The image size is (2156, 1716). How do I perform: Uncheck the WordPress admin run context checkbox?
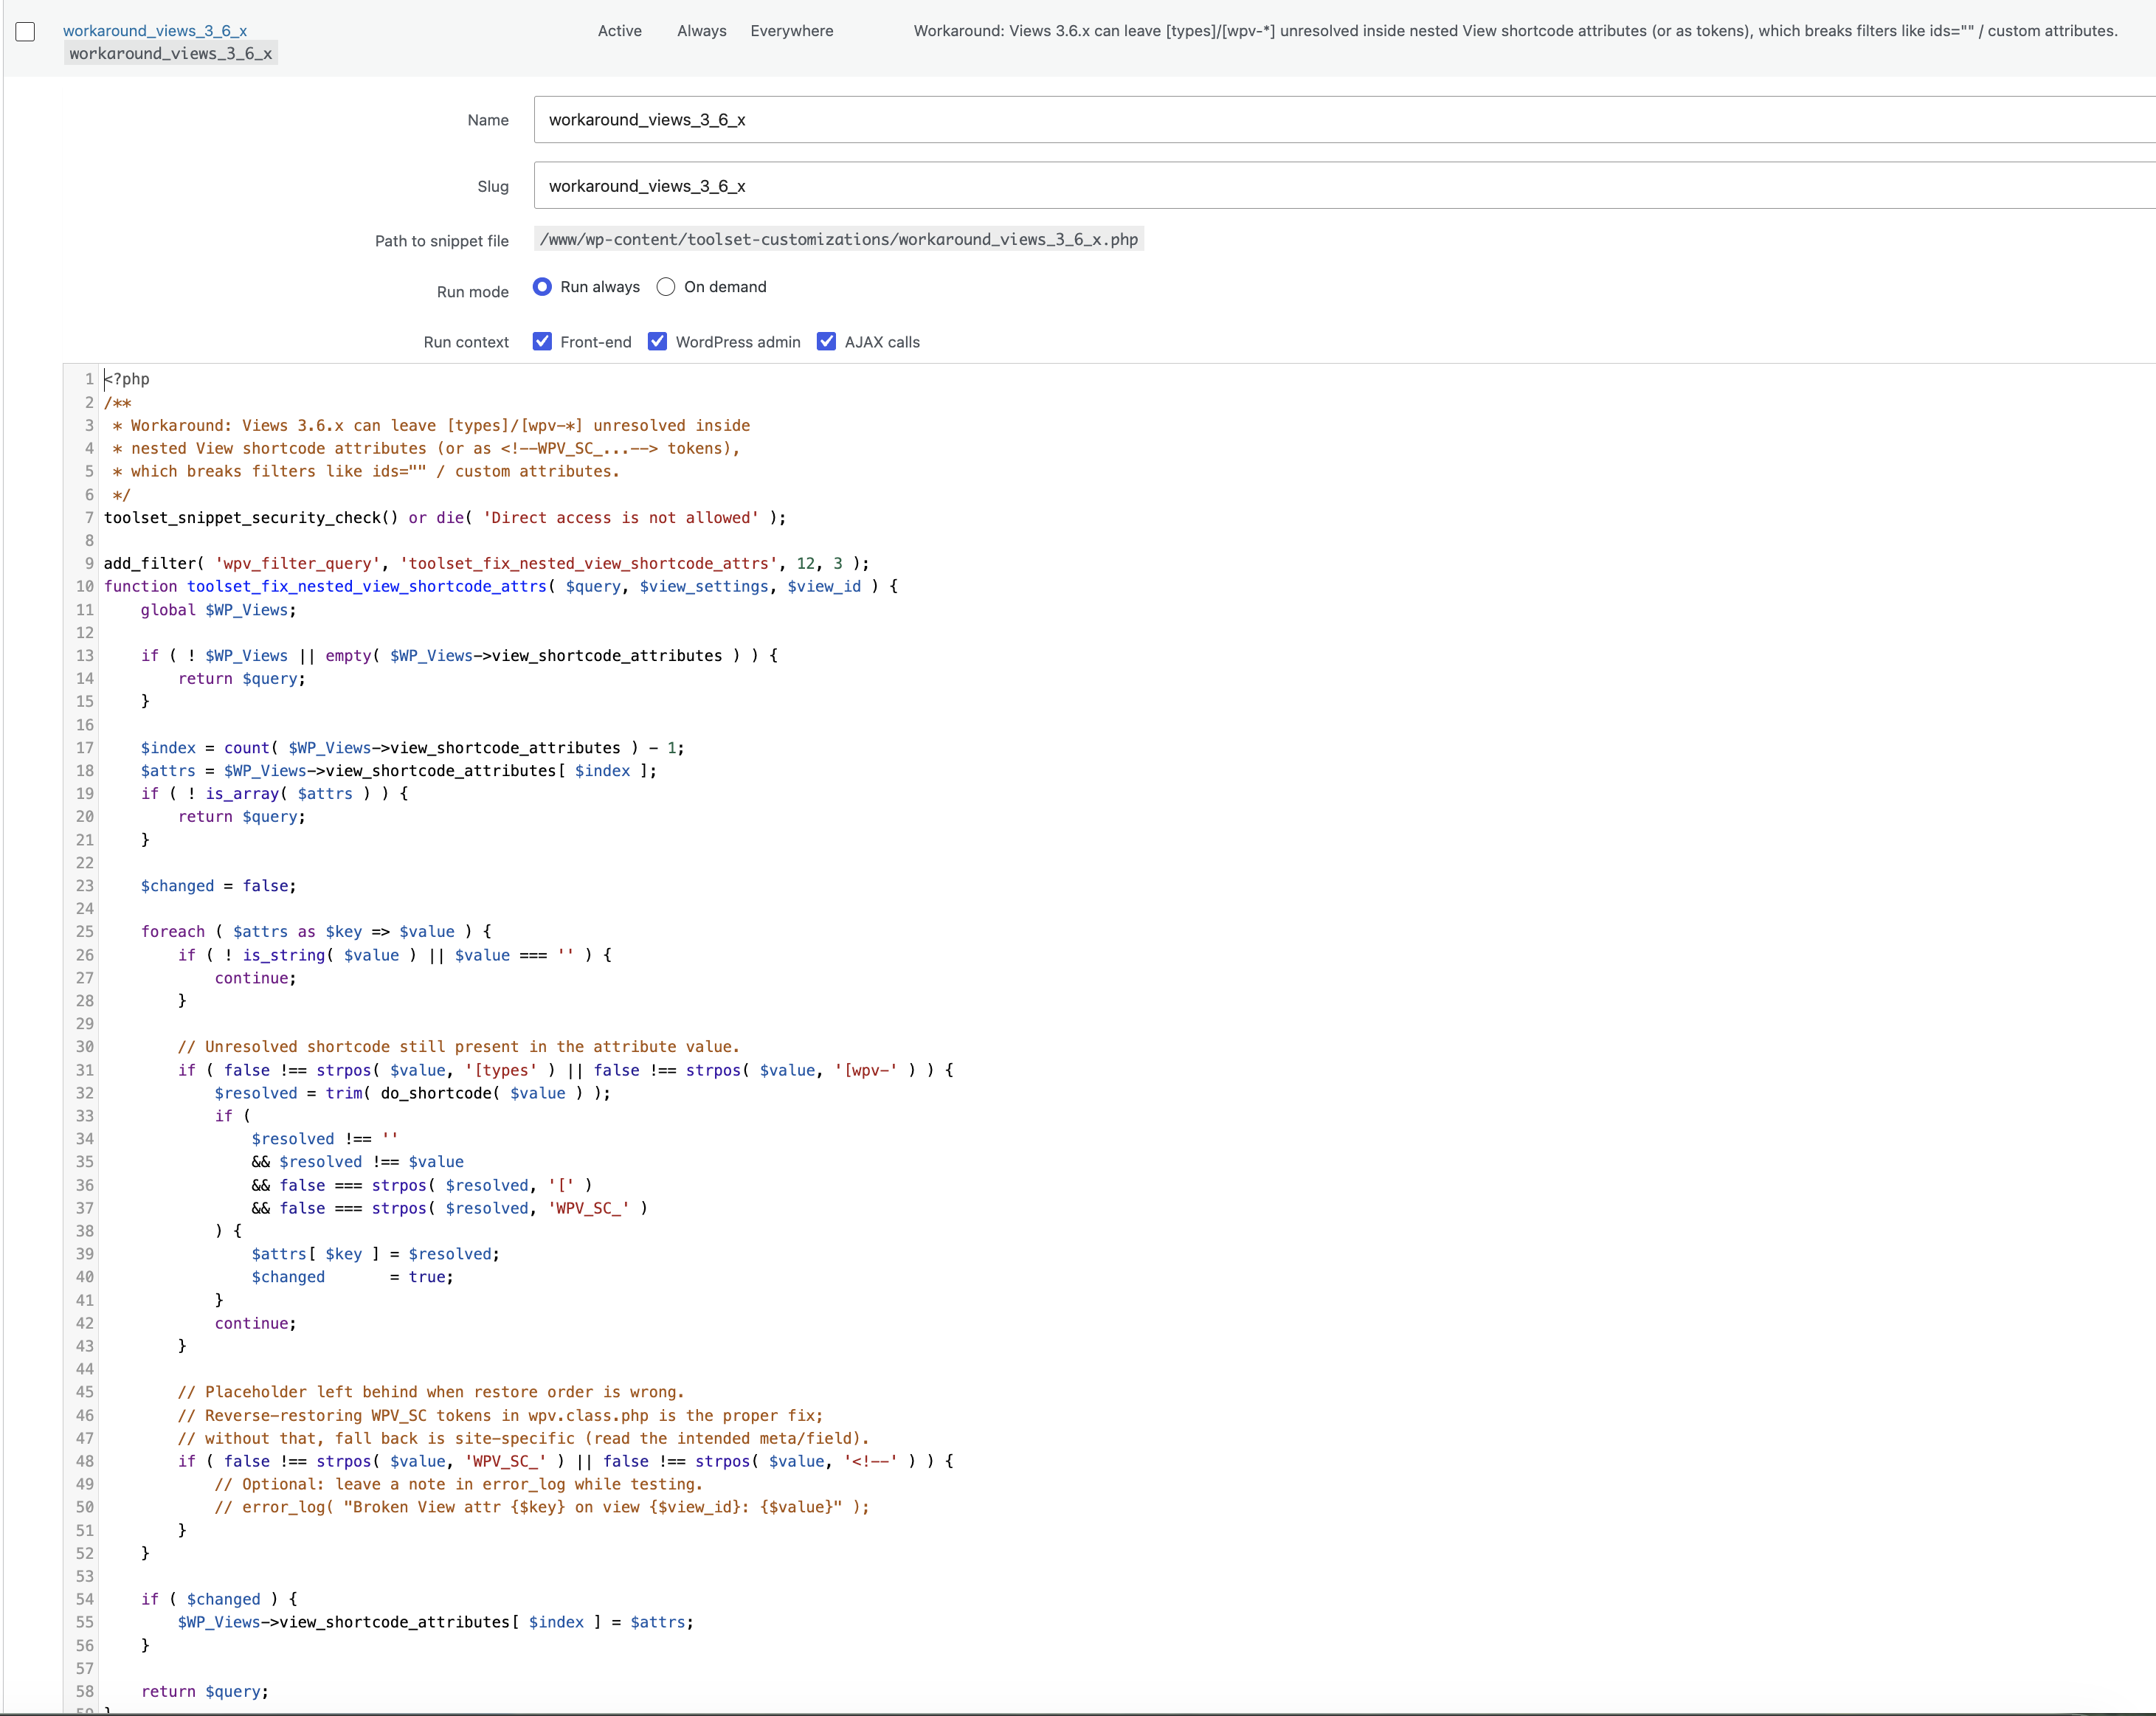coord(657,342)
